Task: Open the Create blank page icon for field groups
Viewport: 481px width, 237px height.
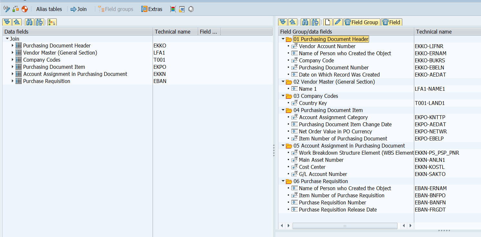Action: coord(327,22)
